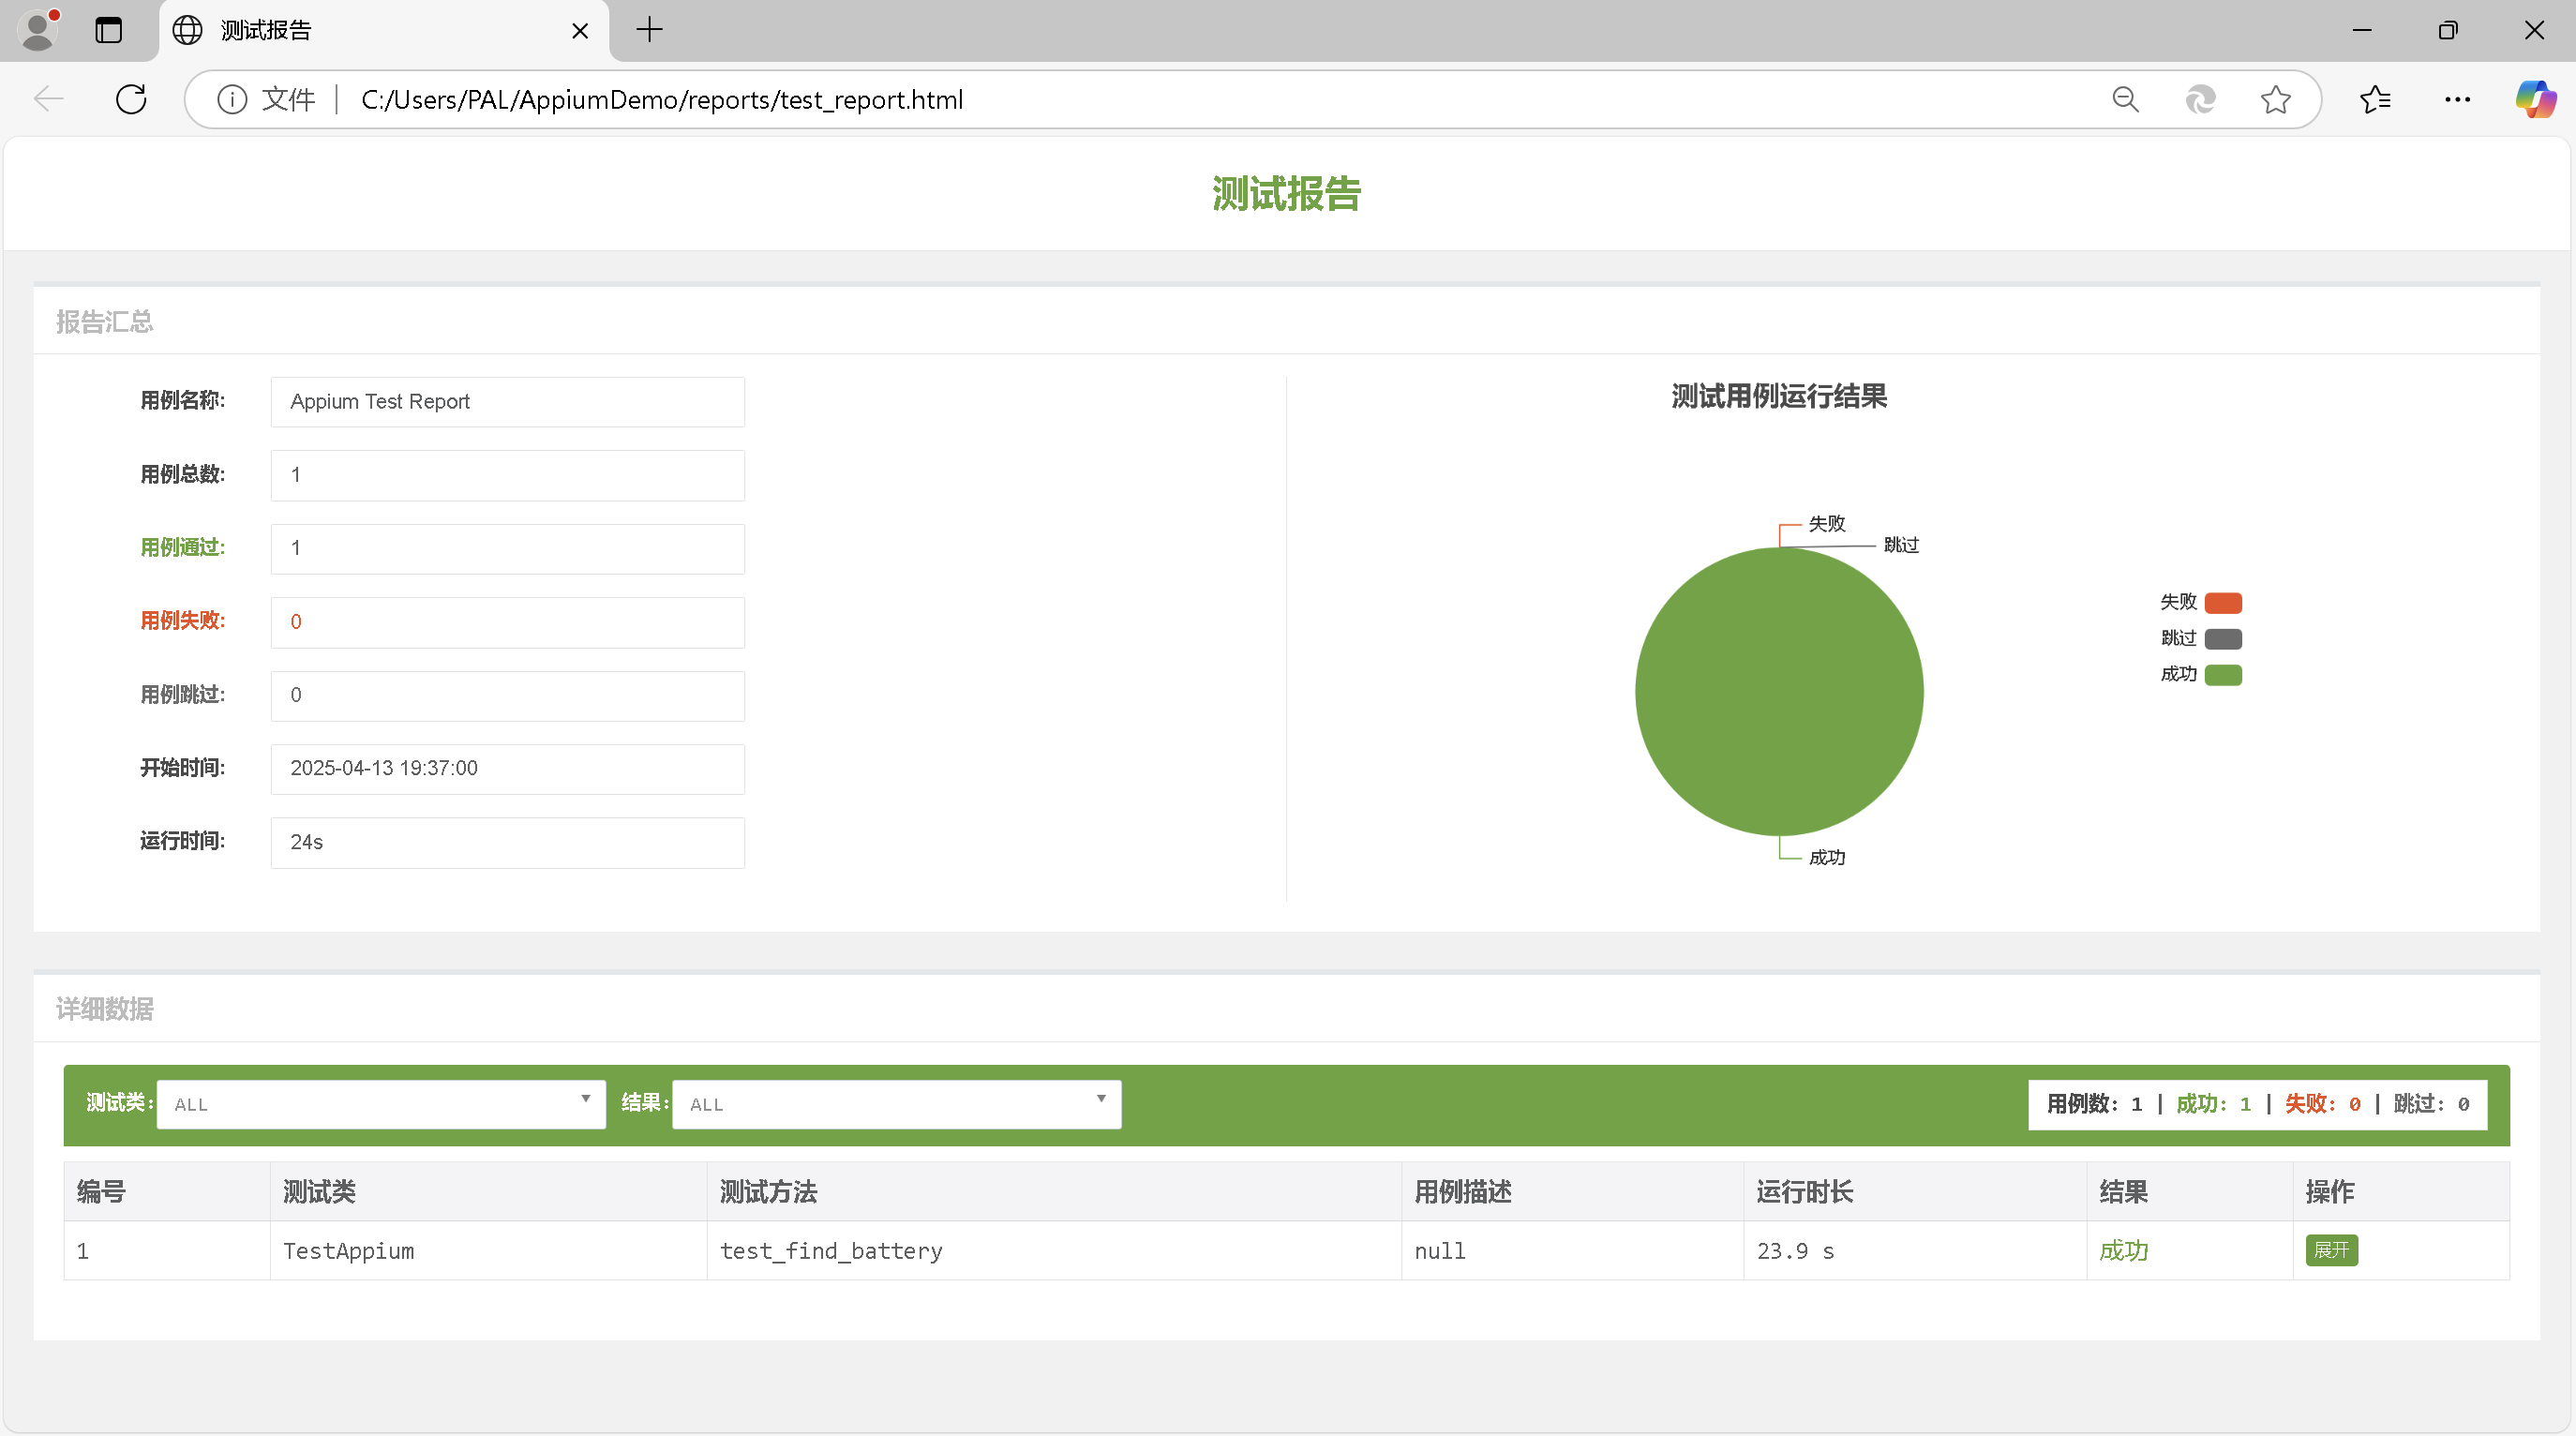Toggle 失败 legend entry in chart
Screen dimensions: 2576x1436
point(2222,602)
